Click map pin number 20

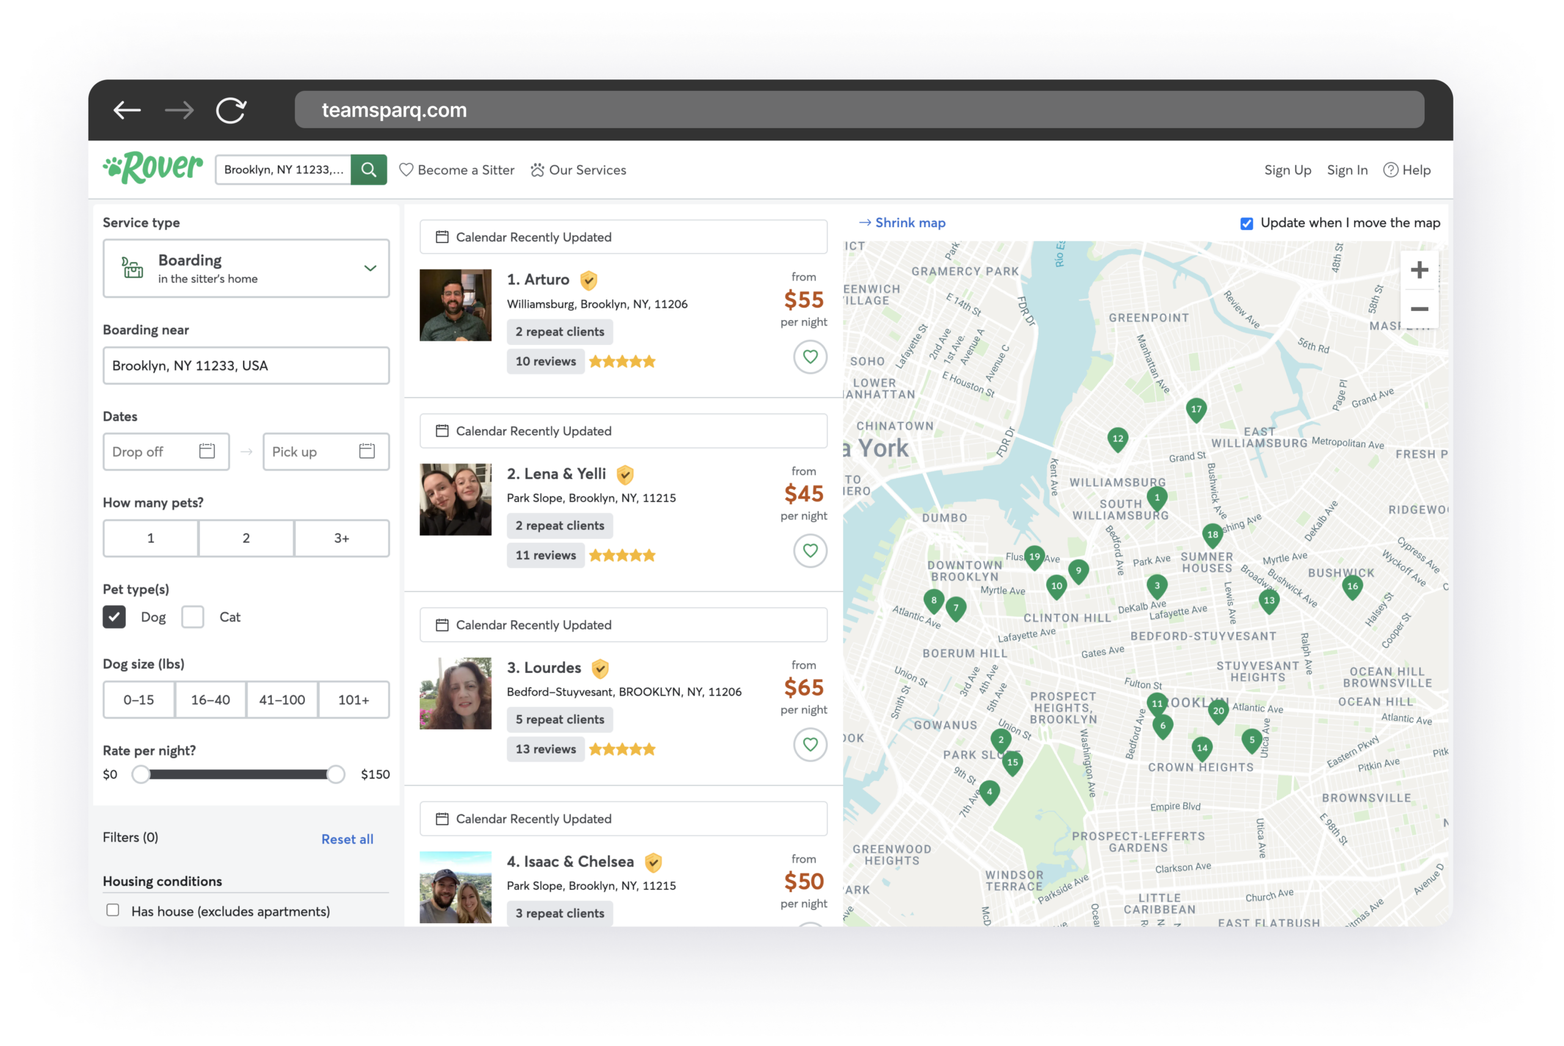1218,712
